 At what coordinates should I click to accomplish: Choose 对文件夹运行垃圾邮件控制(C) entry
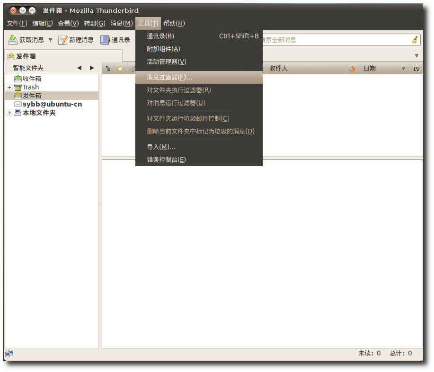pyautogui.click(x=199, y=118)
